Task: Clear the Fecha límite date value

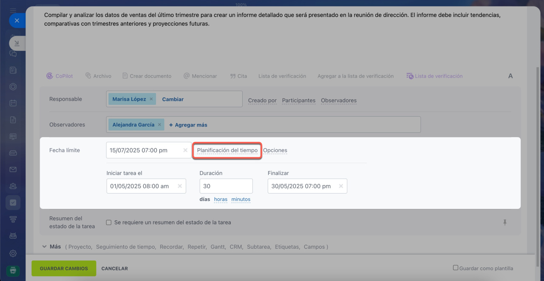Action: click(x=185, y=150)
